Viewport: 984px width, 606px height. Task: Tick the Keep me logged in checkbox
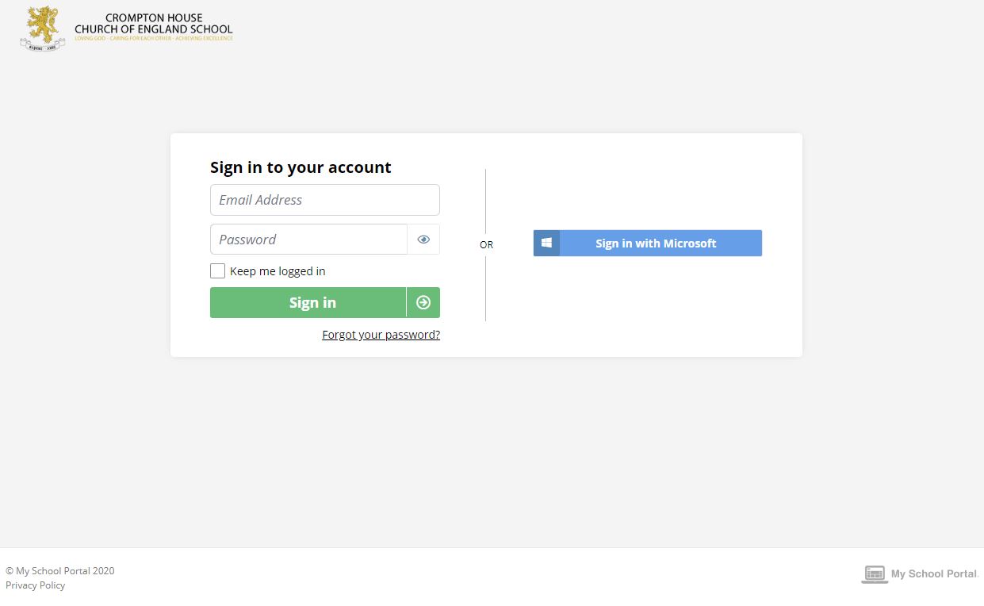217,271
